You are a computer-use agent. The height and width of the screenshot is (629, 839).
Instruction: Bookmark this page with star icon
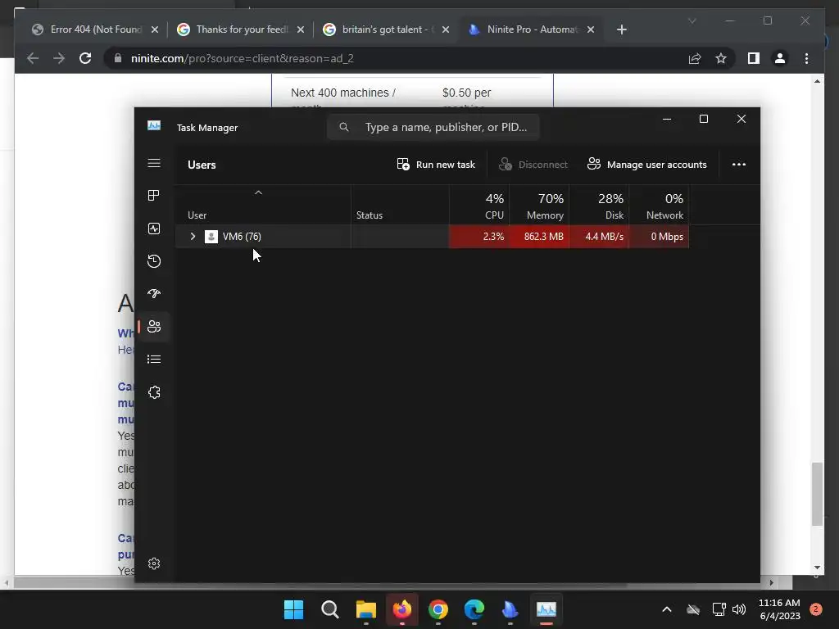pos(721,58)
